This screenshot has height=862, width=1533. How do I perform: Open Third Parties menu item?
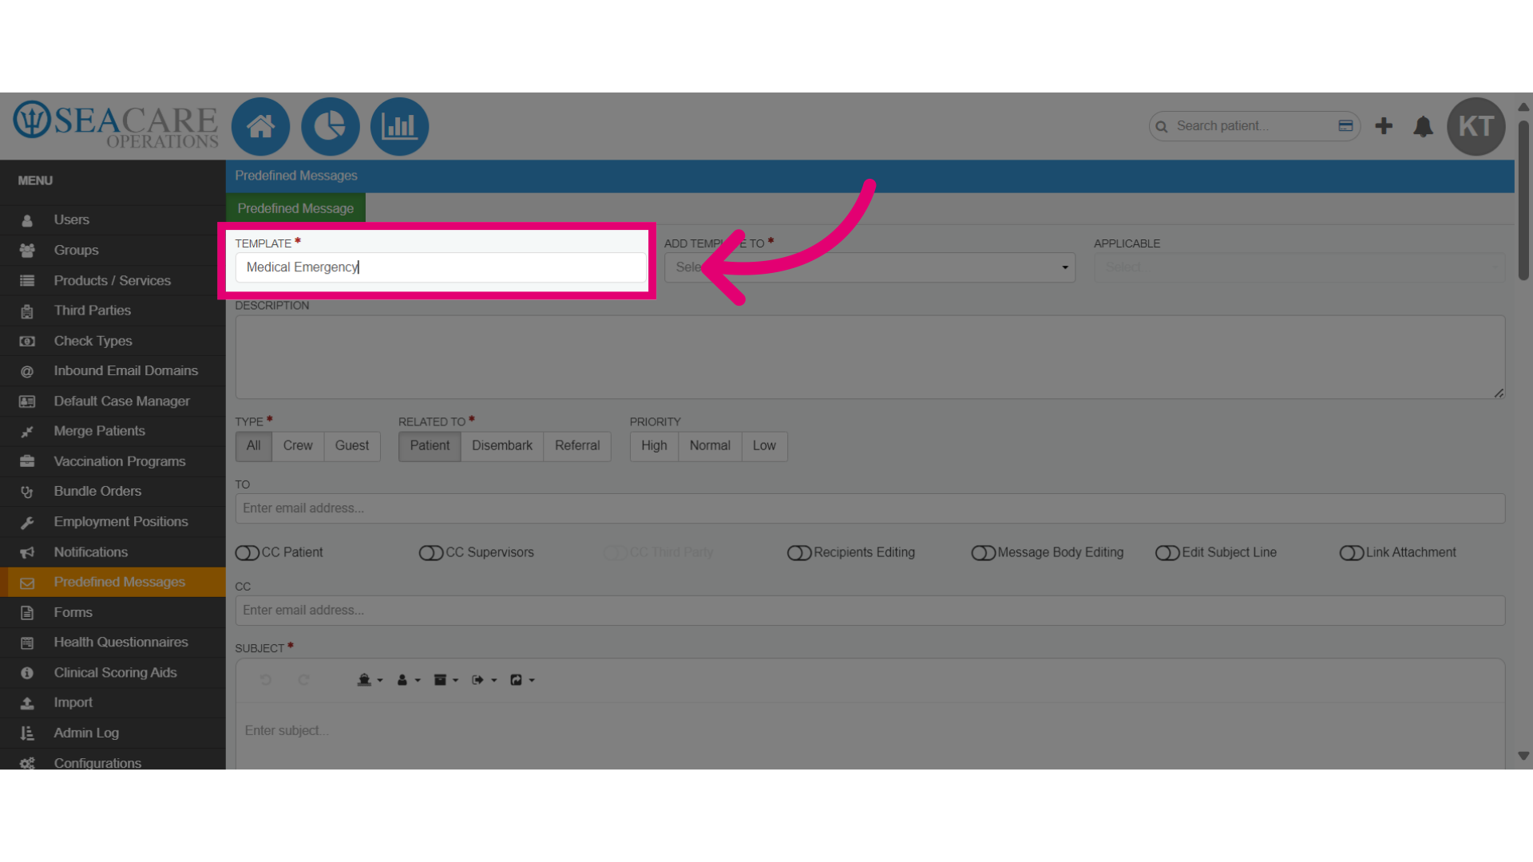tap(113, 311)
